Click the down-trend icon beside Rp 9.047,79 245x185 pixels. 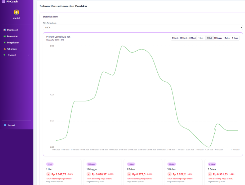(48, 174)
